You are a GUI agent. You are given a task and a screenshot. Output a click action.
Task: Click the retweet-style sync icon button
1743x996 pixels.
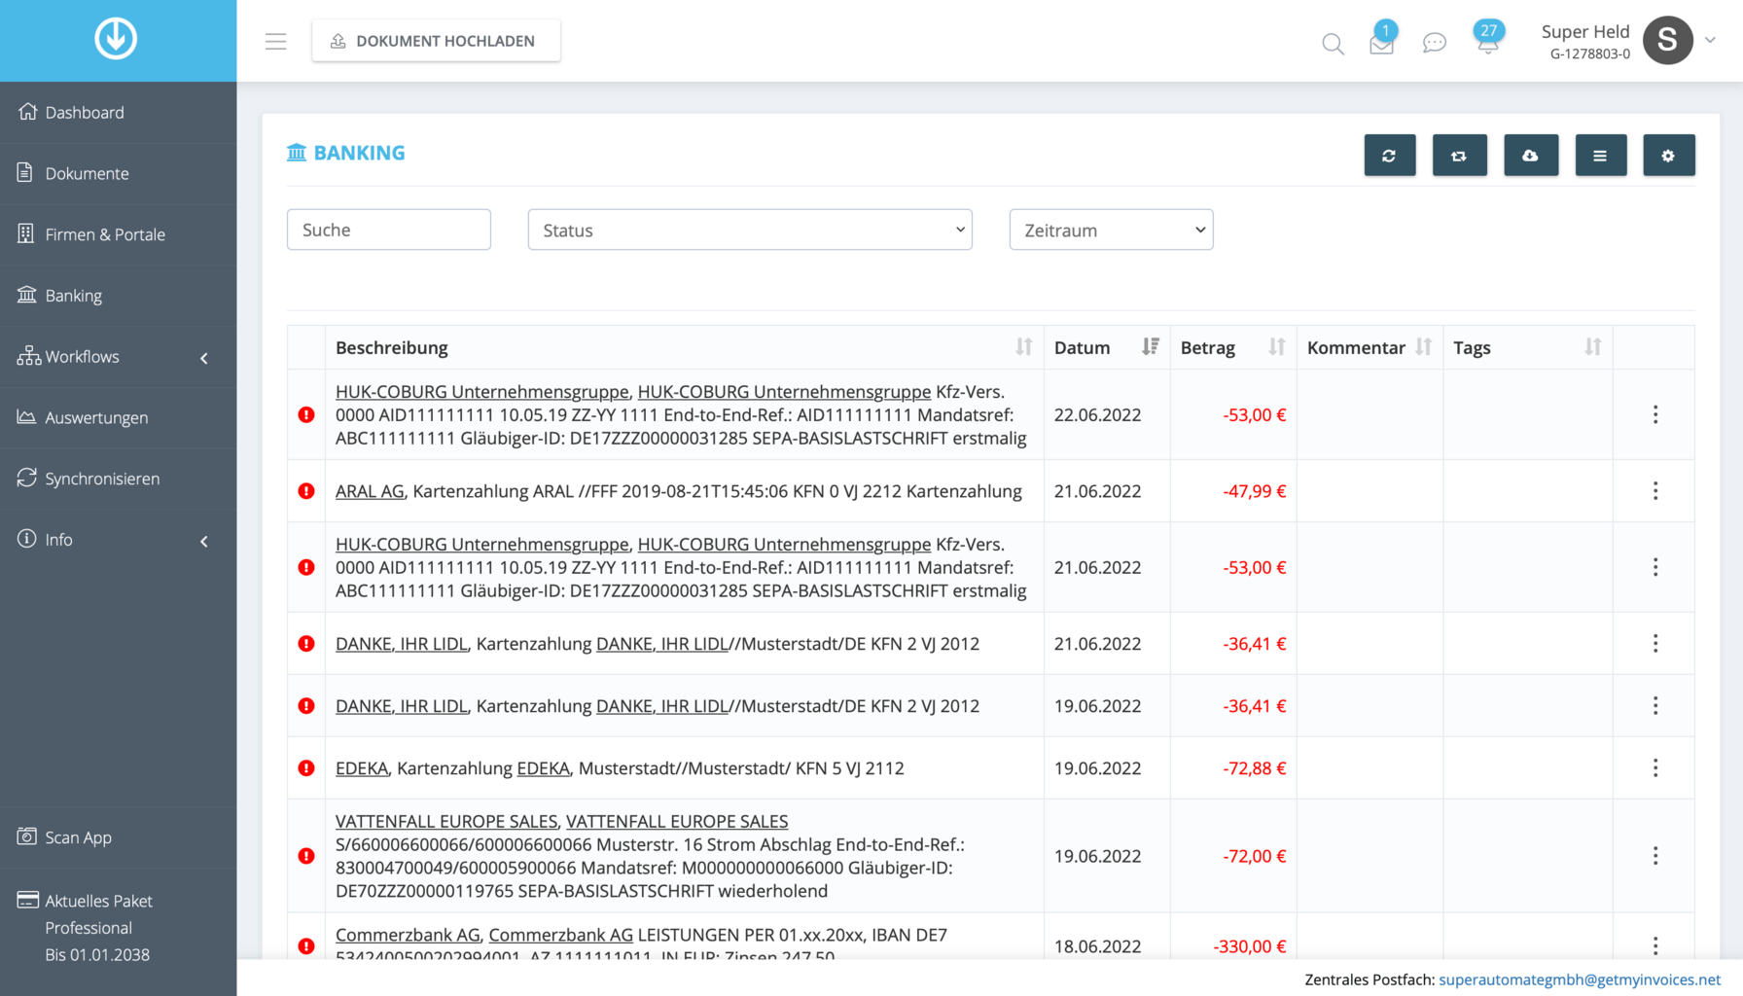point(1459,156)
